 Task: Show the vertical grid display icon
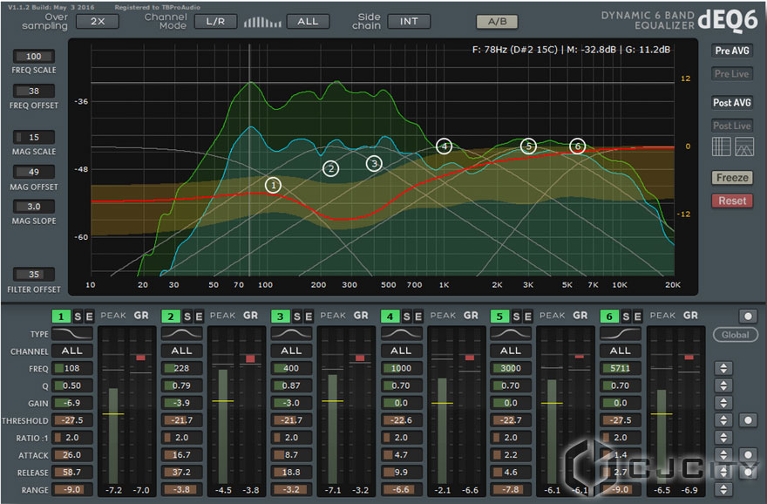721,146
